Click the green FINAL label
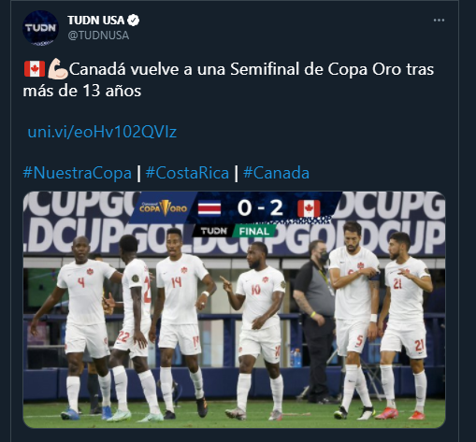The image size is (476, 442). point(253,231)
